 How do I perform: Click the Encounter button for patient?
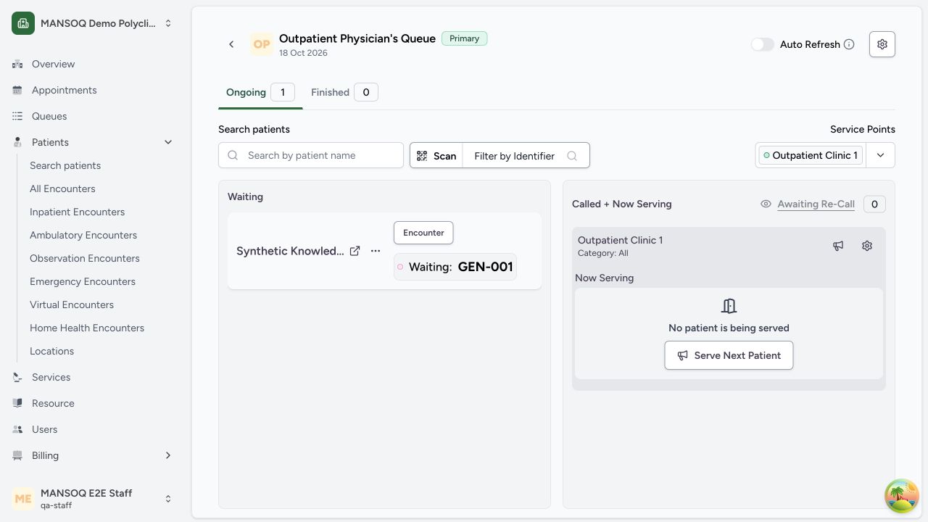423,233
